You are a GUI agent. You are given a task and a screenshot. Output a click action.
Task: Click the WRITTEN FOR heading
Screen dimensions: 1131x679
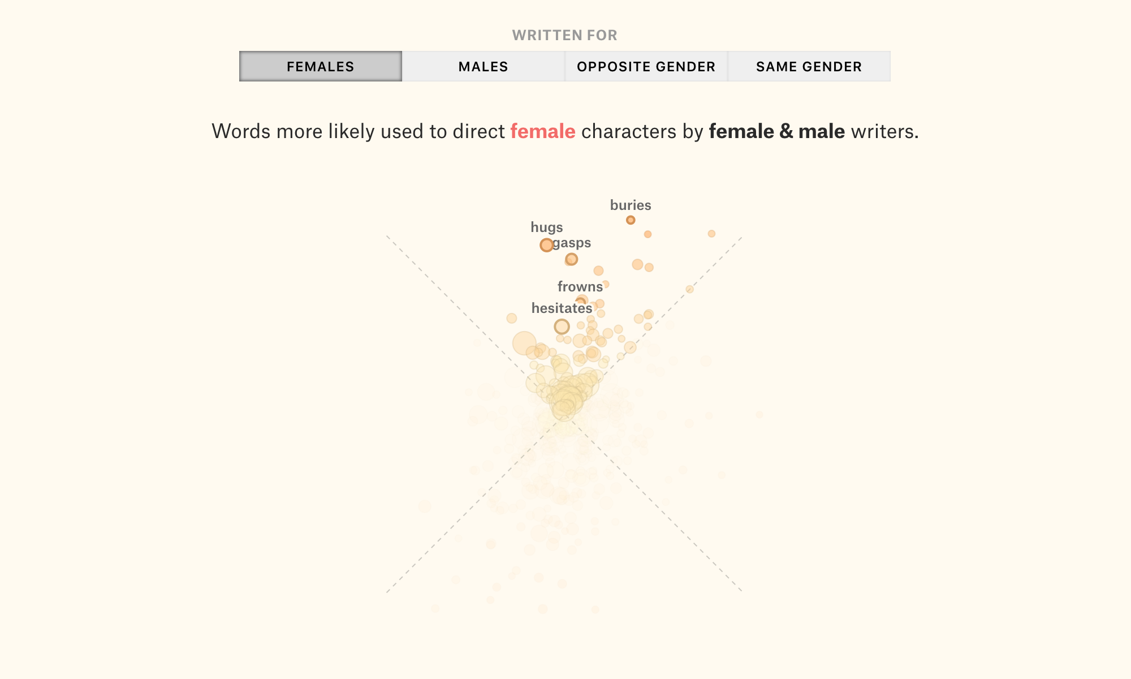(x=565, y=35)
